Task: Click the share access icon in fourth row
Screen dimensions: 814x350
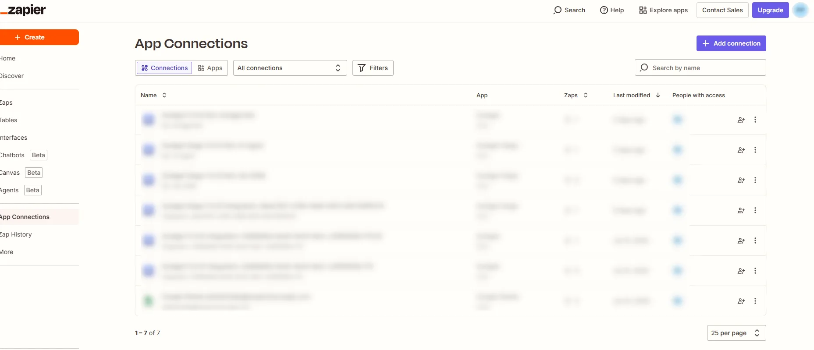Action: (x=741, y=210)
